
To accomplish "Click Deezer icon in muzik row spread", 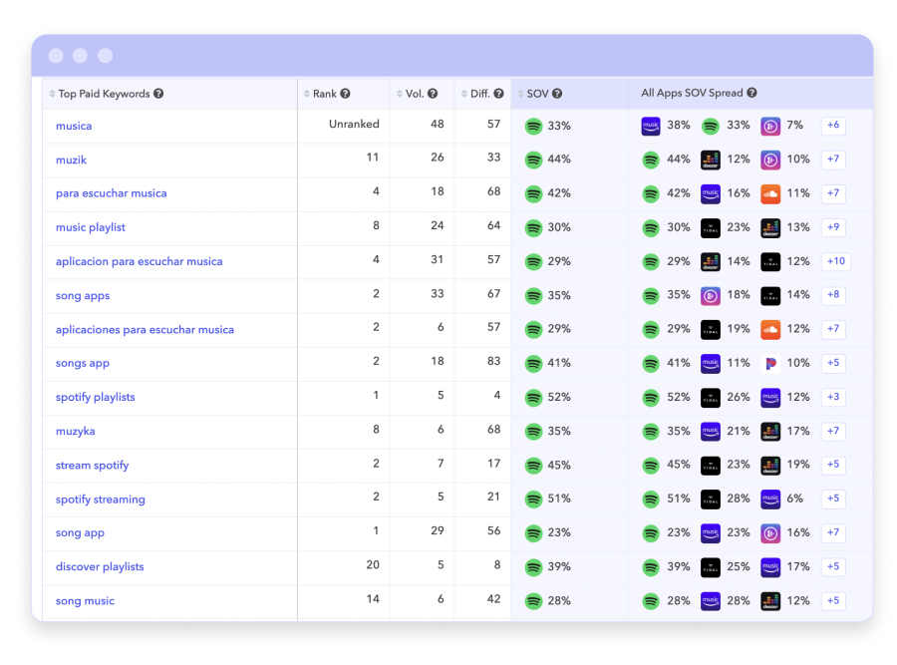I will [711, 160].
